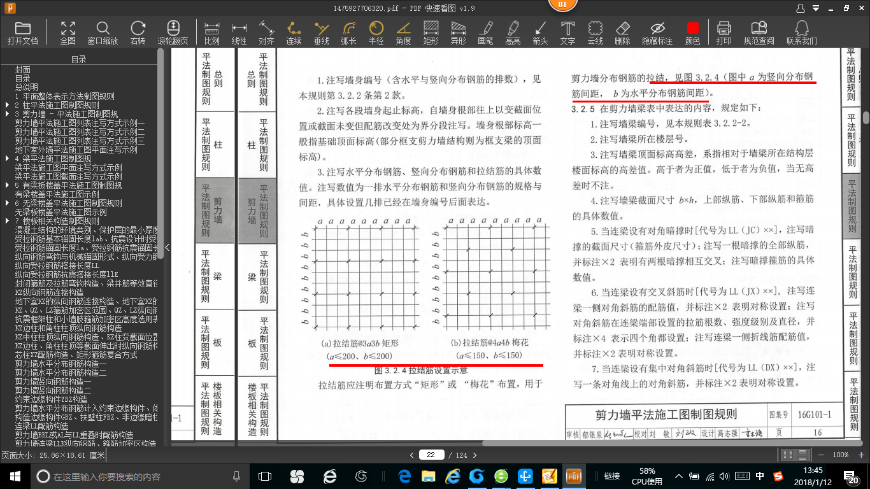Click 联系我们 contact us
The height and width of the screenshot is (489, 870).
801,32
